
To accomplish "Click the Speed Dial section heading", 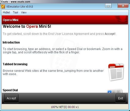I will point(10,90).
